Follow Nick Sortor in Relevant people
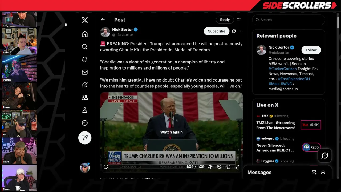 (x=311, y=50)
